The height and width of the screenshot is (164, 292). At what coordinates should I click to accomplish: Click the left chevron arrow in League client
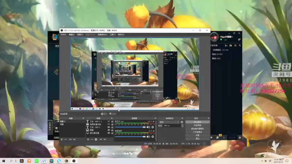tap(56, 72)
